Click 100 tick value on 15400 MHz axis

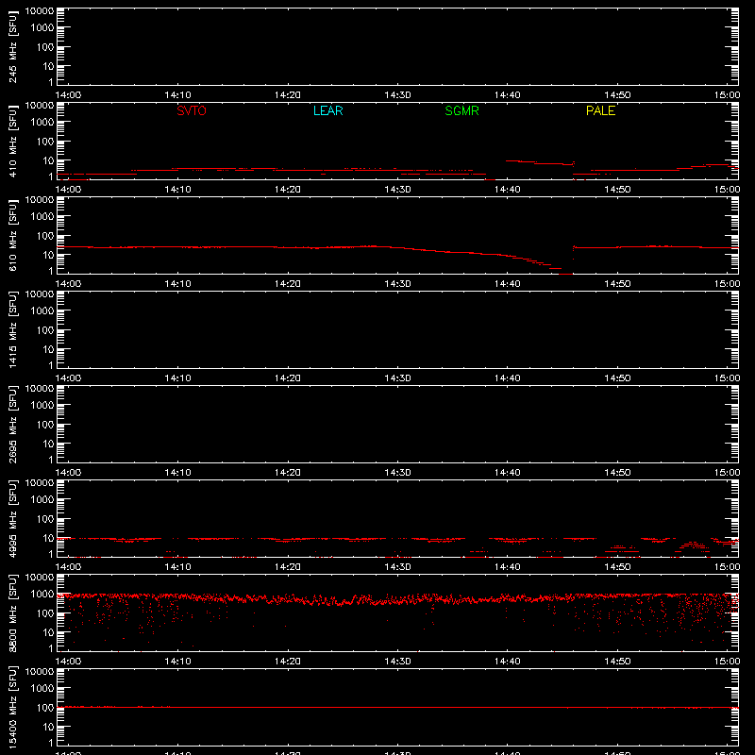pos(45,708)
